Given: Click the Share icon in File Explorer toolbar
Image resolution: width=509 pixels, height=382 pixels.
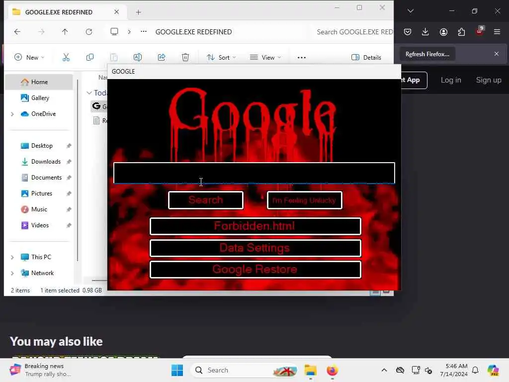Looking at the screenshot, I should click(162, 58).
